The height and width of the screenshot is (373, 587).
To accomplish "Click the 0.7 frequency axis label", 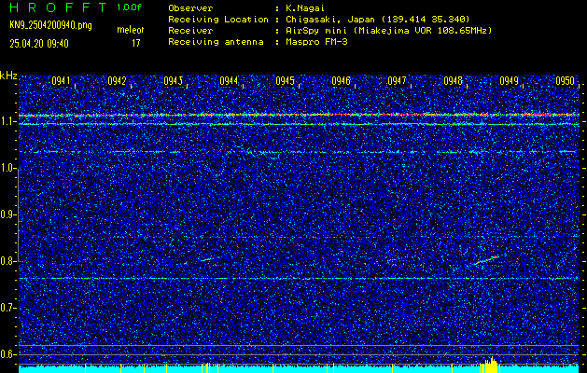I will [x=7, y=308].
